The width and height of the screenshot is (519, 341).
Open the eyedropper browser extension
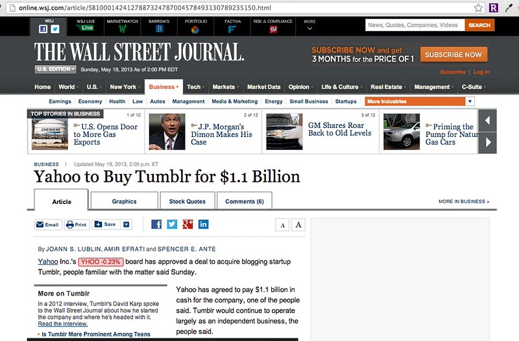pyautogui.click(x=509, y=8)
